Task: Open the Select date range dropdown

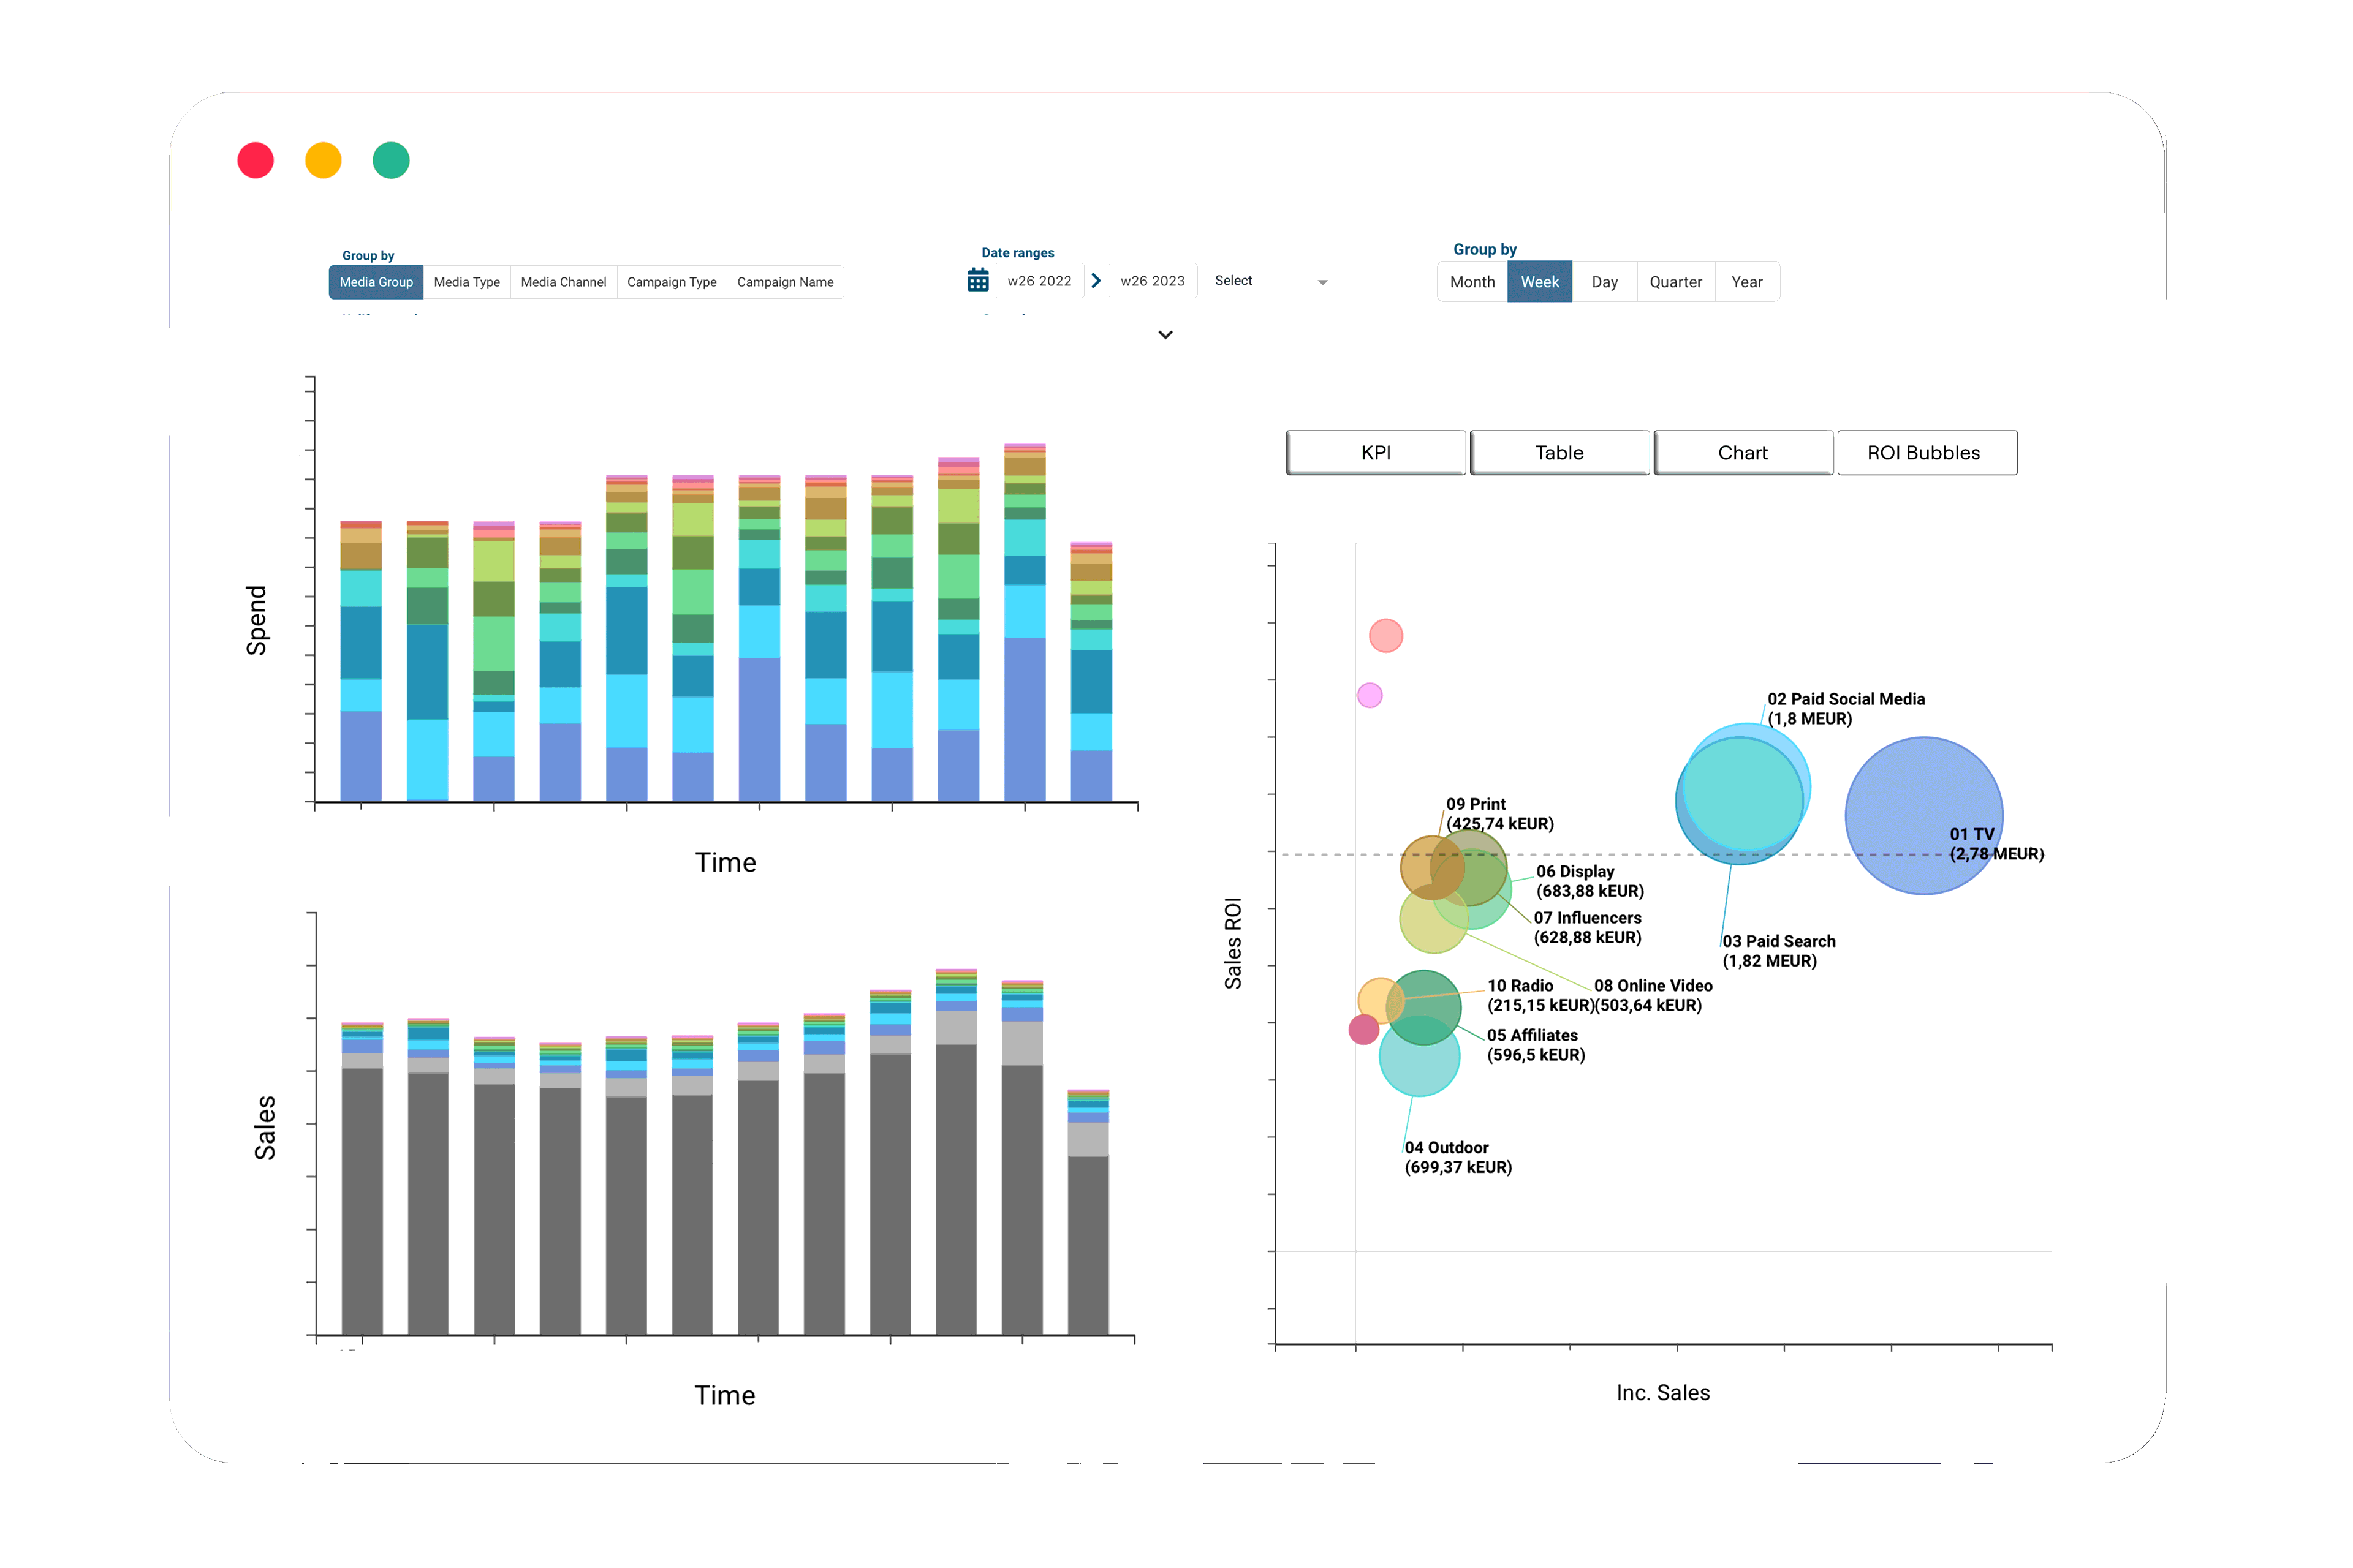Action: (1270, 281)
